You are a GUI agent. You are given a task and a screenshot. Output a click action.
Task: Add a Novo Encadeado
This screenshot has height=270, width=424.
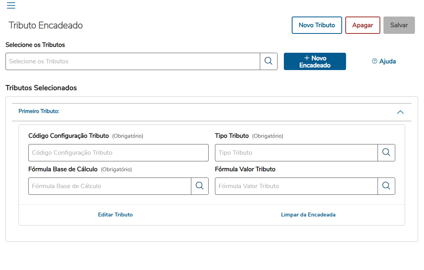pos(315,61)
